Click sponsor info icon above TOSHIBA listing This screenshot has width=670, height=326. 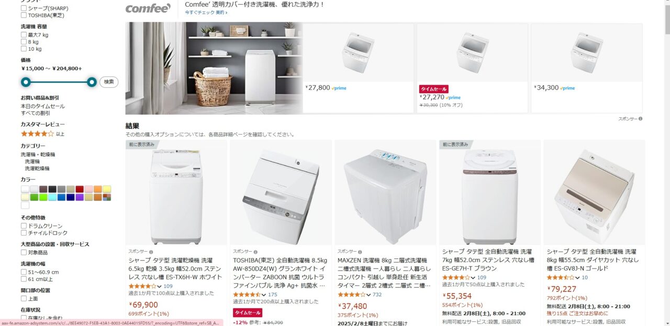click(x=256, y=252)
